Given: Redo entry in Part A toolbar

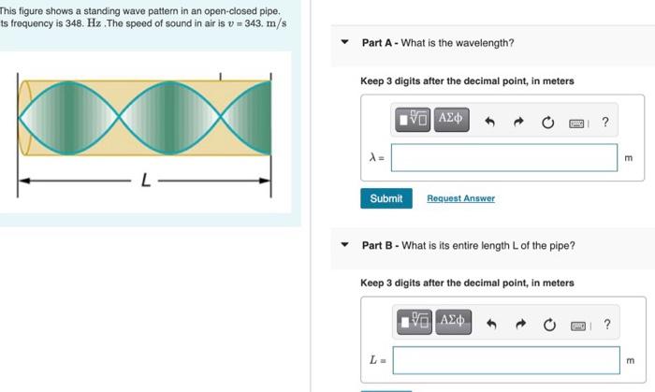Looking at the screenshot, I should [518, 123].
